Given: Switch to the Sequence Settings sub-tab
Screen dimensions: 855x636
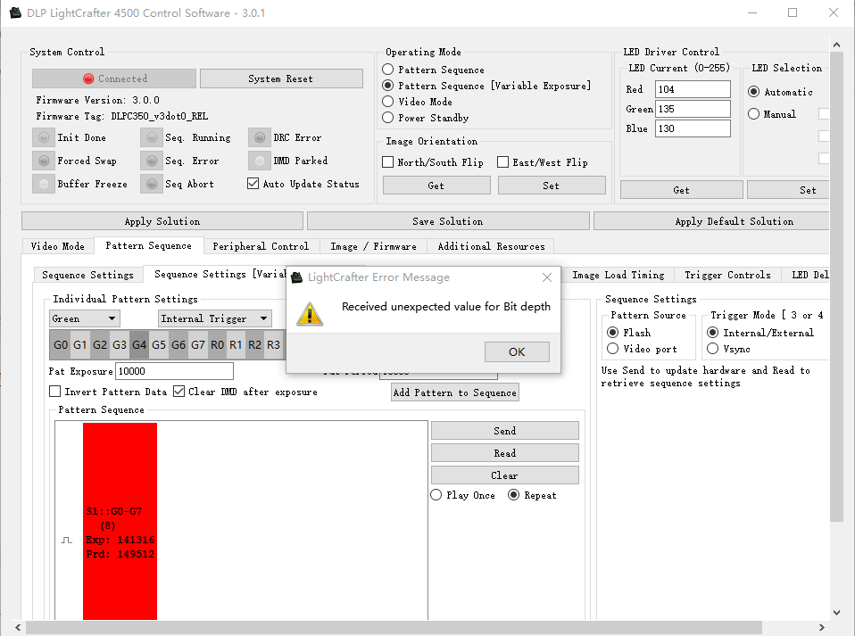Looking at the screenshot, I should pos(87,275).
